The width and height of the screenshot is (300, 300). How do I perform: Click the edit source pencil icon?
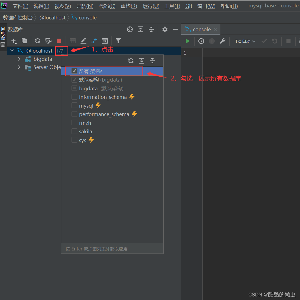point(83,41)
